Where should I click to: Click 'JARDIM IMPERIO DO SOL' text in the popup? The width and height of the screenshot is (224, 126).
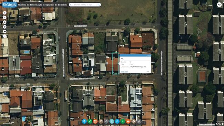[138, 67]
